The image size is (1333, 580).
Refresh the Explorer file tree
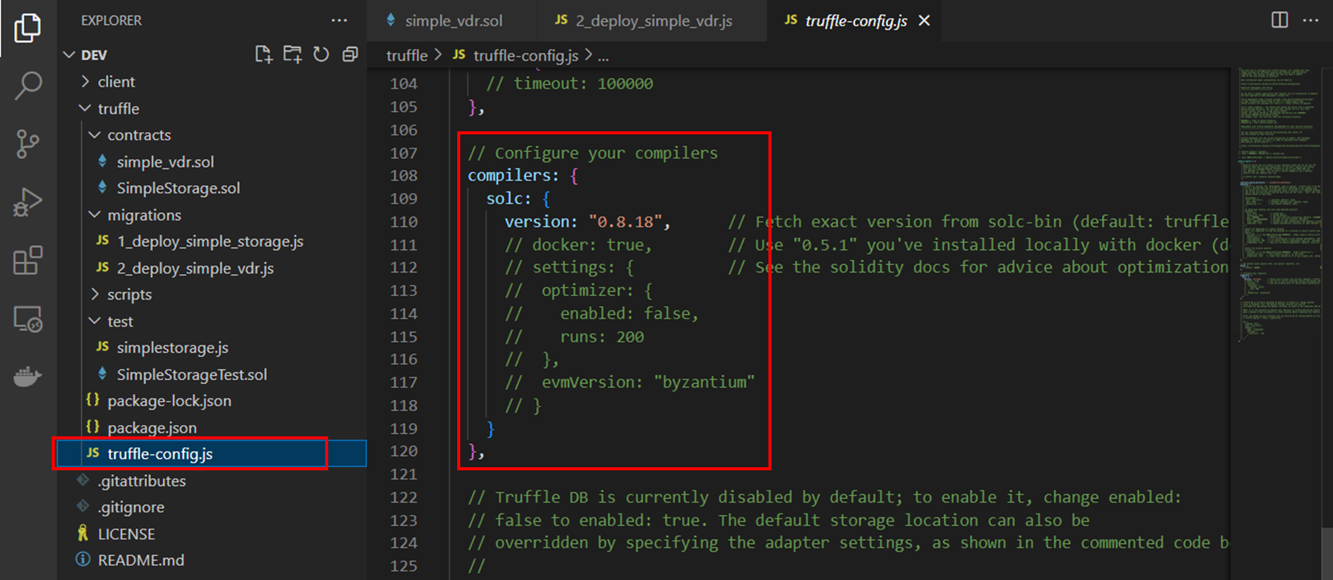click(321, 54)
